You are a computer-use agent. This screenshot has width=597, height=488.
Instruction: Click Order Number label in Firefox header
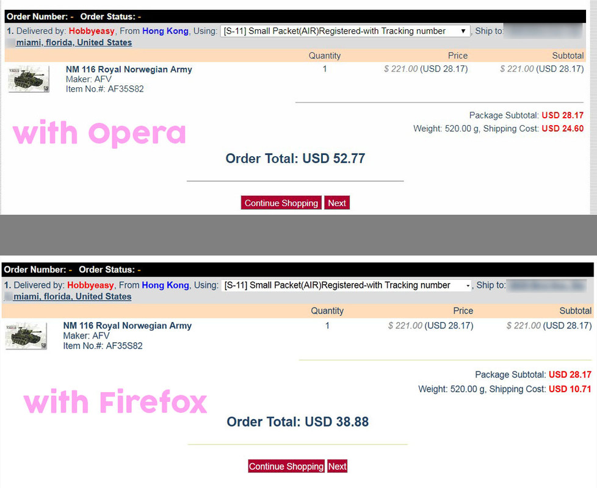pyautogui.click(x=35, y=270)
